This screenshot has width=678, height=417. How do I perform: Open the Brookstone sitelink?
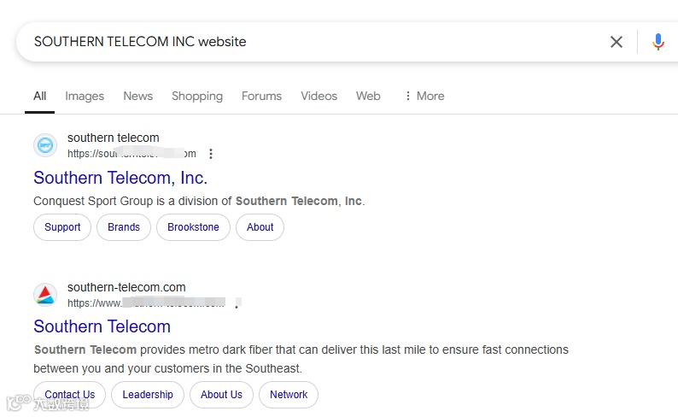point(193,227)
